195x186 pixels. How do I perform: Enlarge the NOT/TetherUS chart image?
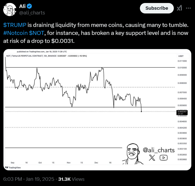tap(97, 110)
